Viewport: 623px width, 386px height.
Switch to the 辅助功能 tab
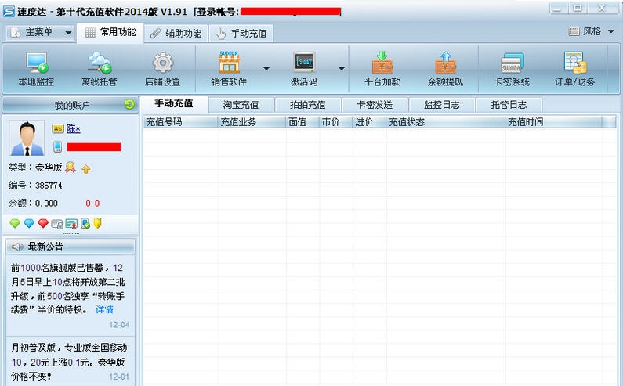pos(176,34)
